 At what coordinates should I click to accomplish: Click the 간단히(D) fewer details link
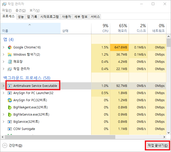[16, 146]
